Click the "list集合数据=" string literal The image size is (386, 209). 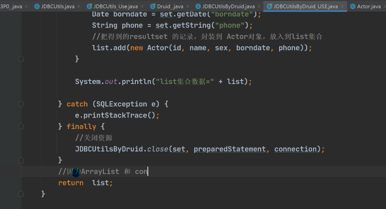pyautogui.click(x=185, y=81)
